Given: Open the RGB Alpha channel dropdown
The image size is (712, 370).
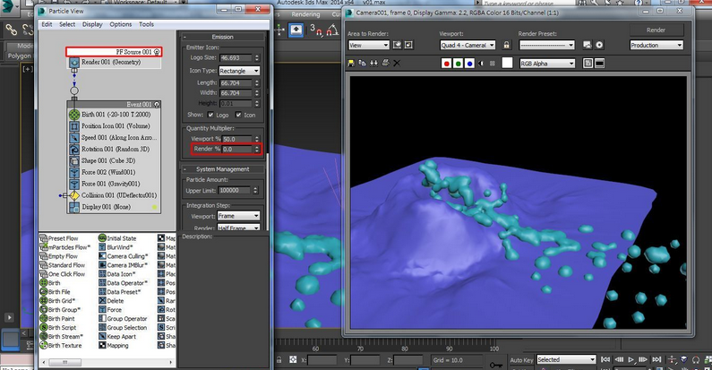Looking at the screenshot, I should point(547,65).
